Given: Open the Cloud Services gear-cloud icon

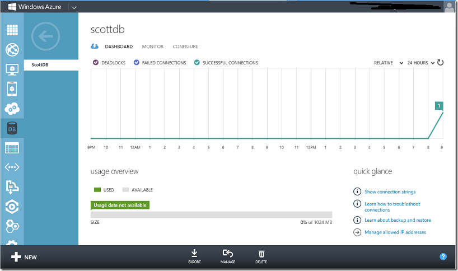Looking at the screenshot, I should click(12, 109).
